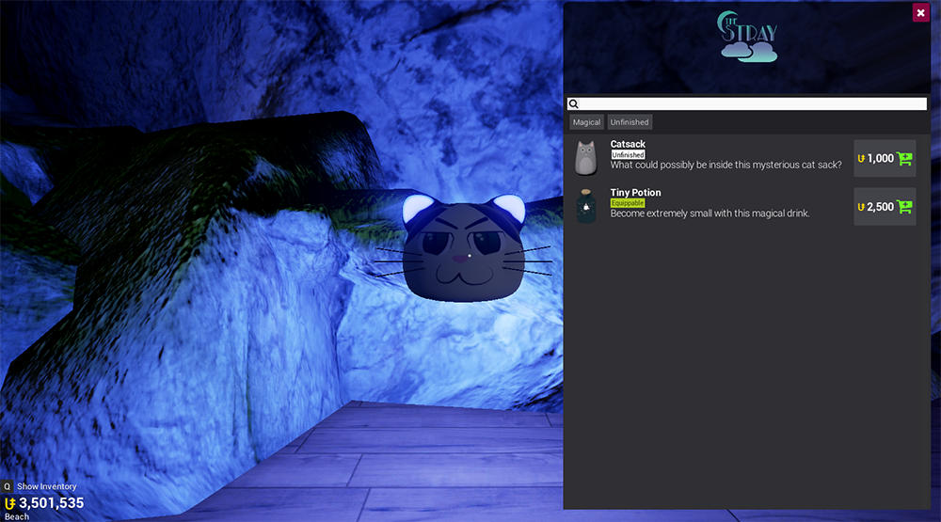Click the cart icon on Catsack price
This screenshot has width=941, height=522.
[903, 158]
